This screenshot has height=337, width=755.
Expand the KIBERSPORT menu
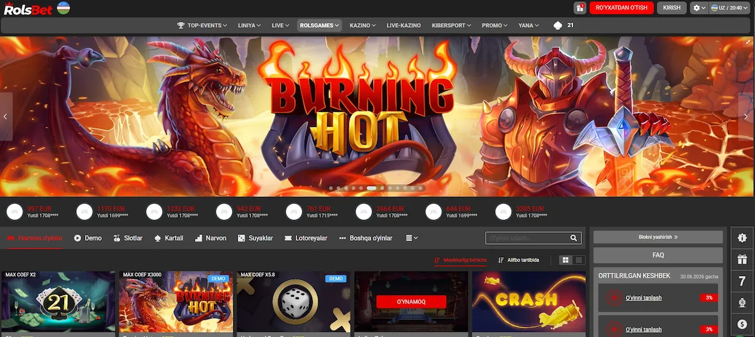pyautogui.click(x=452, y=26)
